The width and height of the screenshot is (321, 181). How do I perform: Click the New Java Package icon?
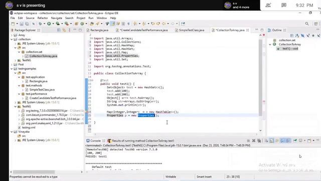[76, 24]
